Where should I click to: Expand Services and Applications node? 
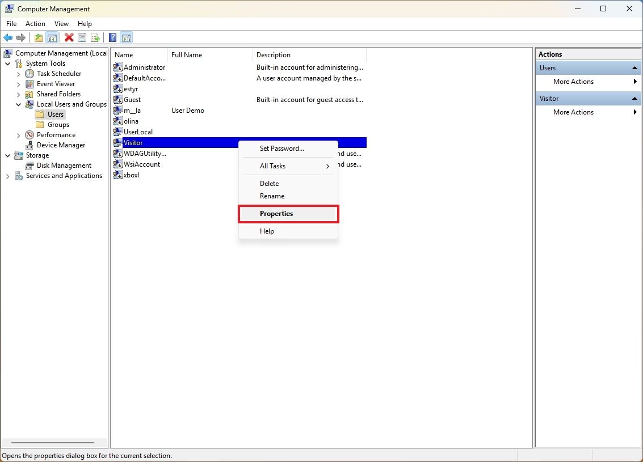(8, 176)
